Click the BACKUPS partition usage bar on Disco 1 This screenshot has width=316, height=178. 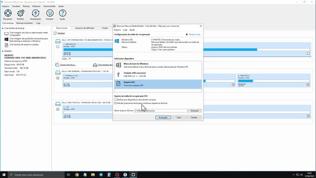tap(187, 49)
